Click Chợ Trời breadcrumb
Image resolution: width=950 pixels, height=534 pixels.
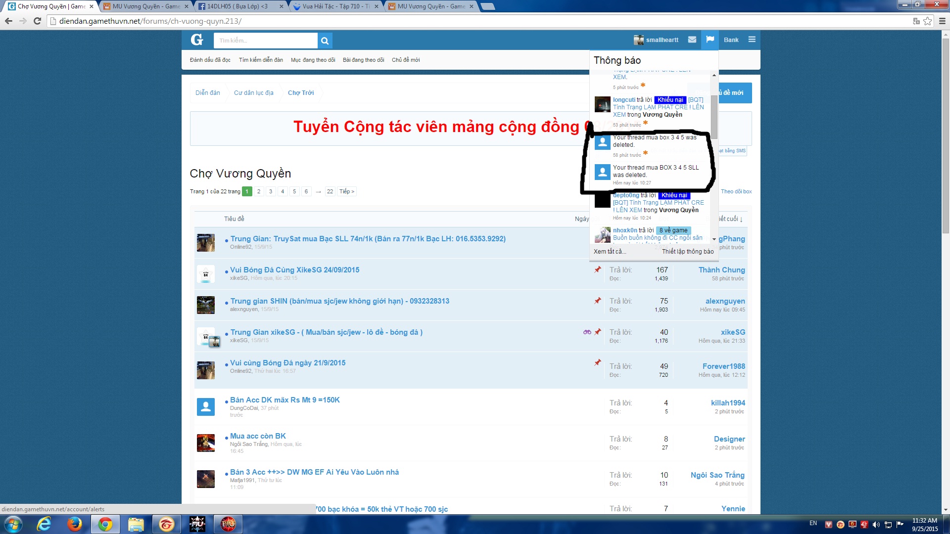click(x=301, y=92)
